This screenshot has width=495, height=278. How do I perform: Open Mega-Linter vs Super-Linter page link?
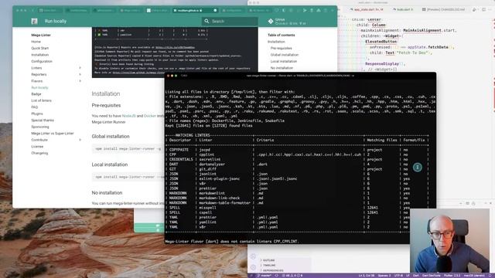point(53,134)
